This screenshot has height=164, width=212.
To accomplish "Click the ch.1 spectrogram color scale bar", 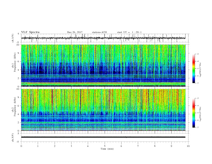I will (194, 69).
